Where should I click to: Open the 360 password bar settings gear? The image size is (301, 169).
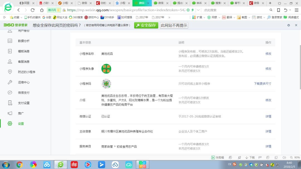pos(288,25)
